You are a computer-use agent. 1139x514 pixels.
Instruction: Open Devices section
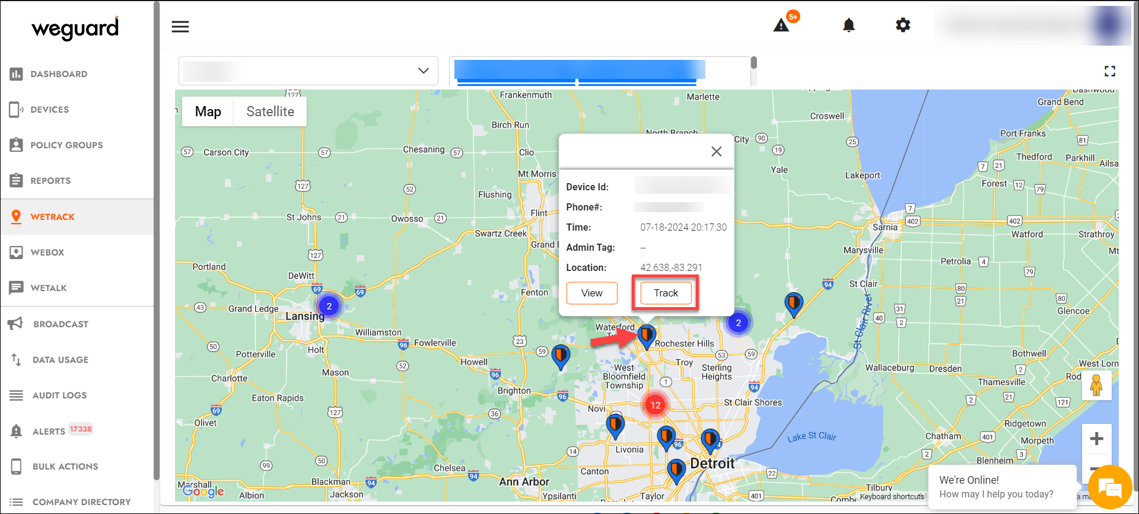coord(50,110)
